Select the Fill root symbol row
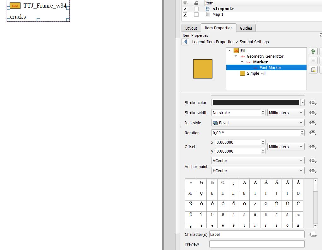The width and height of the screenshot is (322, 250). tap(243, 50)
